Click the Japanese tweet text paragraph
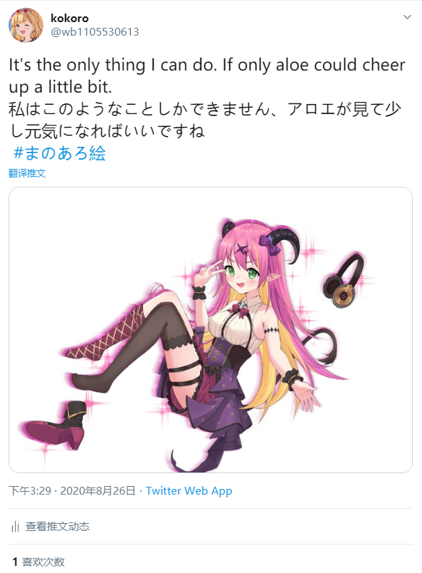The image size is (422, 573). point(204,120)
